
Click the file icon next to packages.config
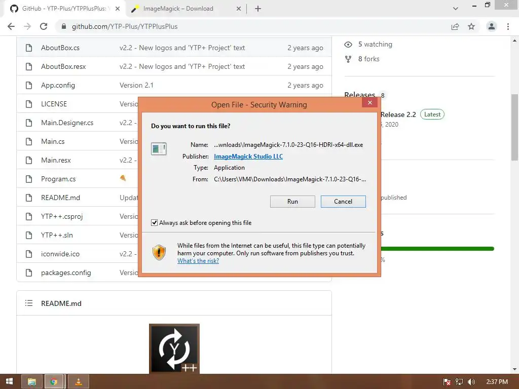29,273
